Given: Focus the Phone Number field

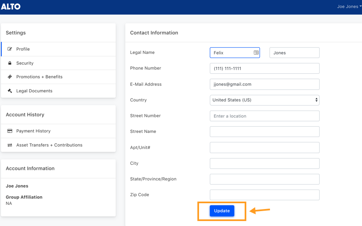Looking at the screenshot, I should (x=265, y=68).
